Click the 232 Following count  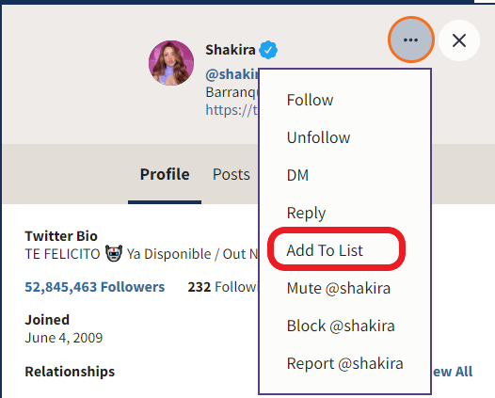coord(223,287)
